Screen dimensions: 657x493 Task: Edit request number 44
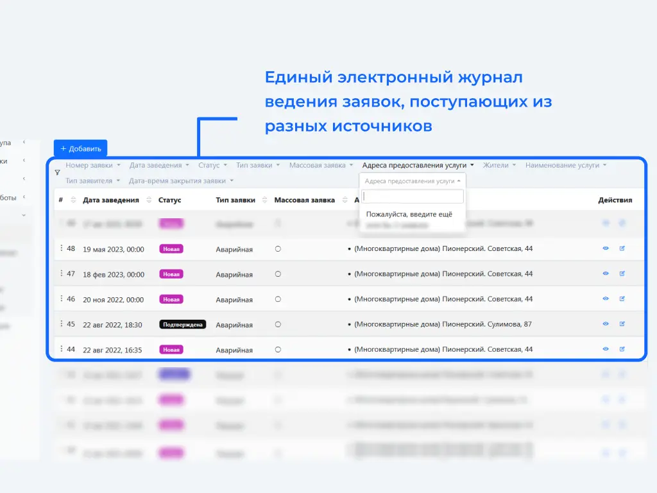pos(622,349)
